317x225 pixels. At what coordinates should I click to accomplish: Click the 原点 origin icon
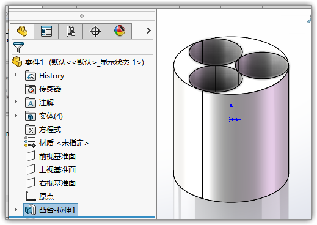point(31,196)
